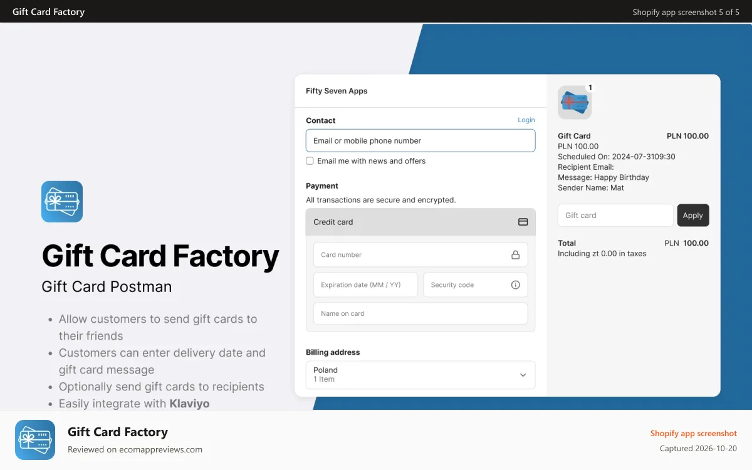752x470 pixels.
Task: Click the security code info icon
Action: pos(516,285)
